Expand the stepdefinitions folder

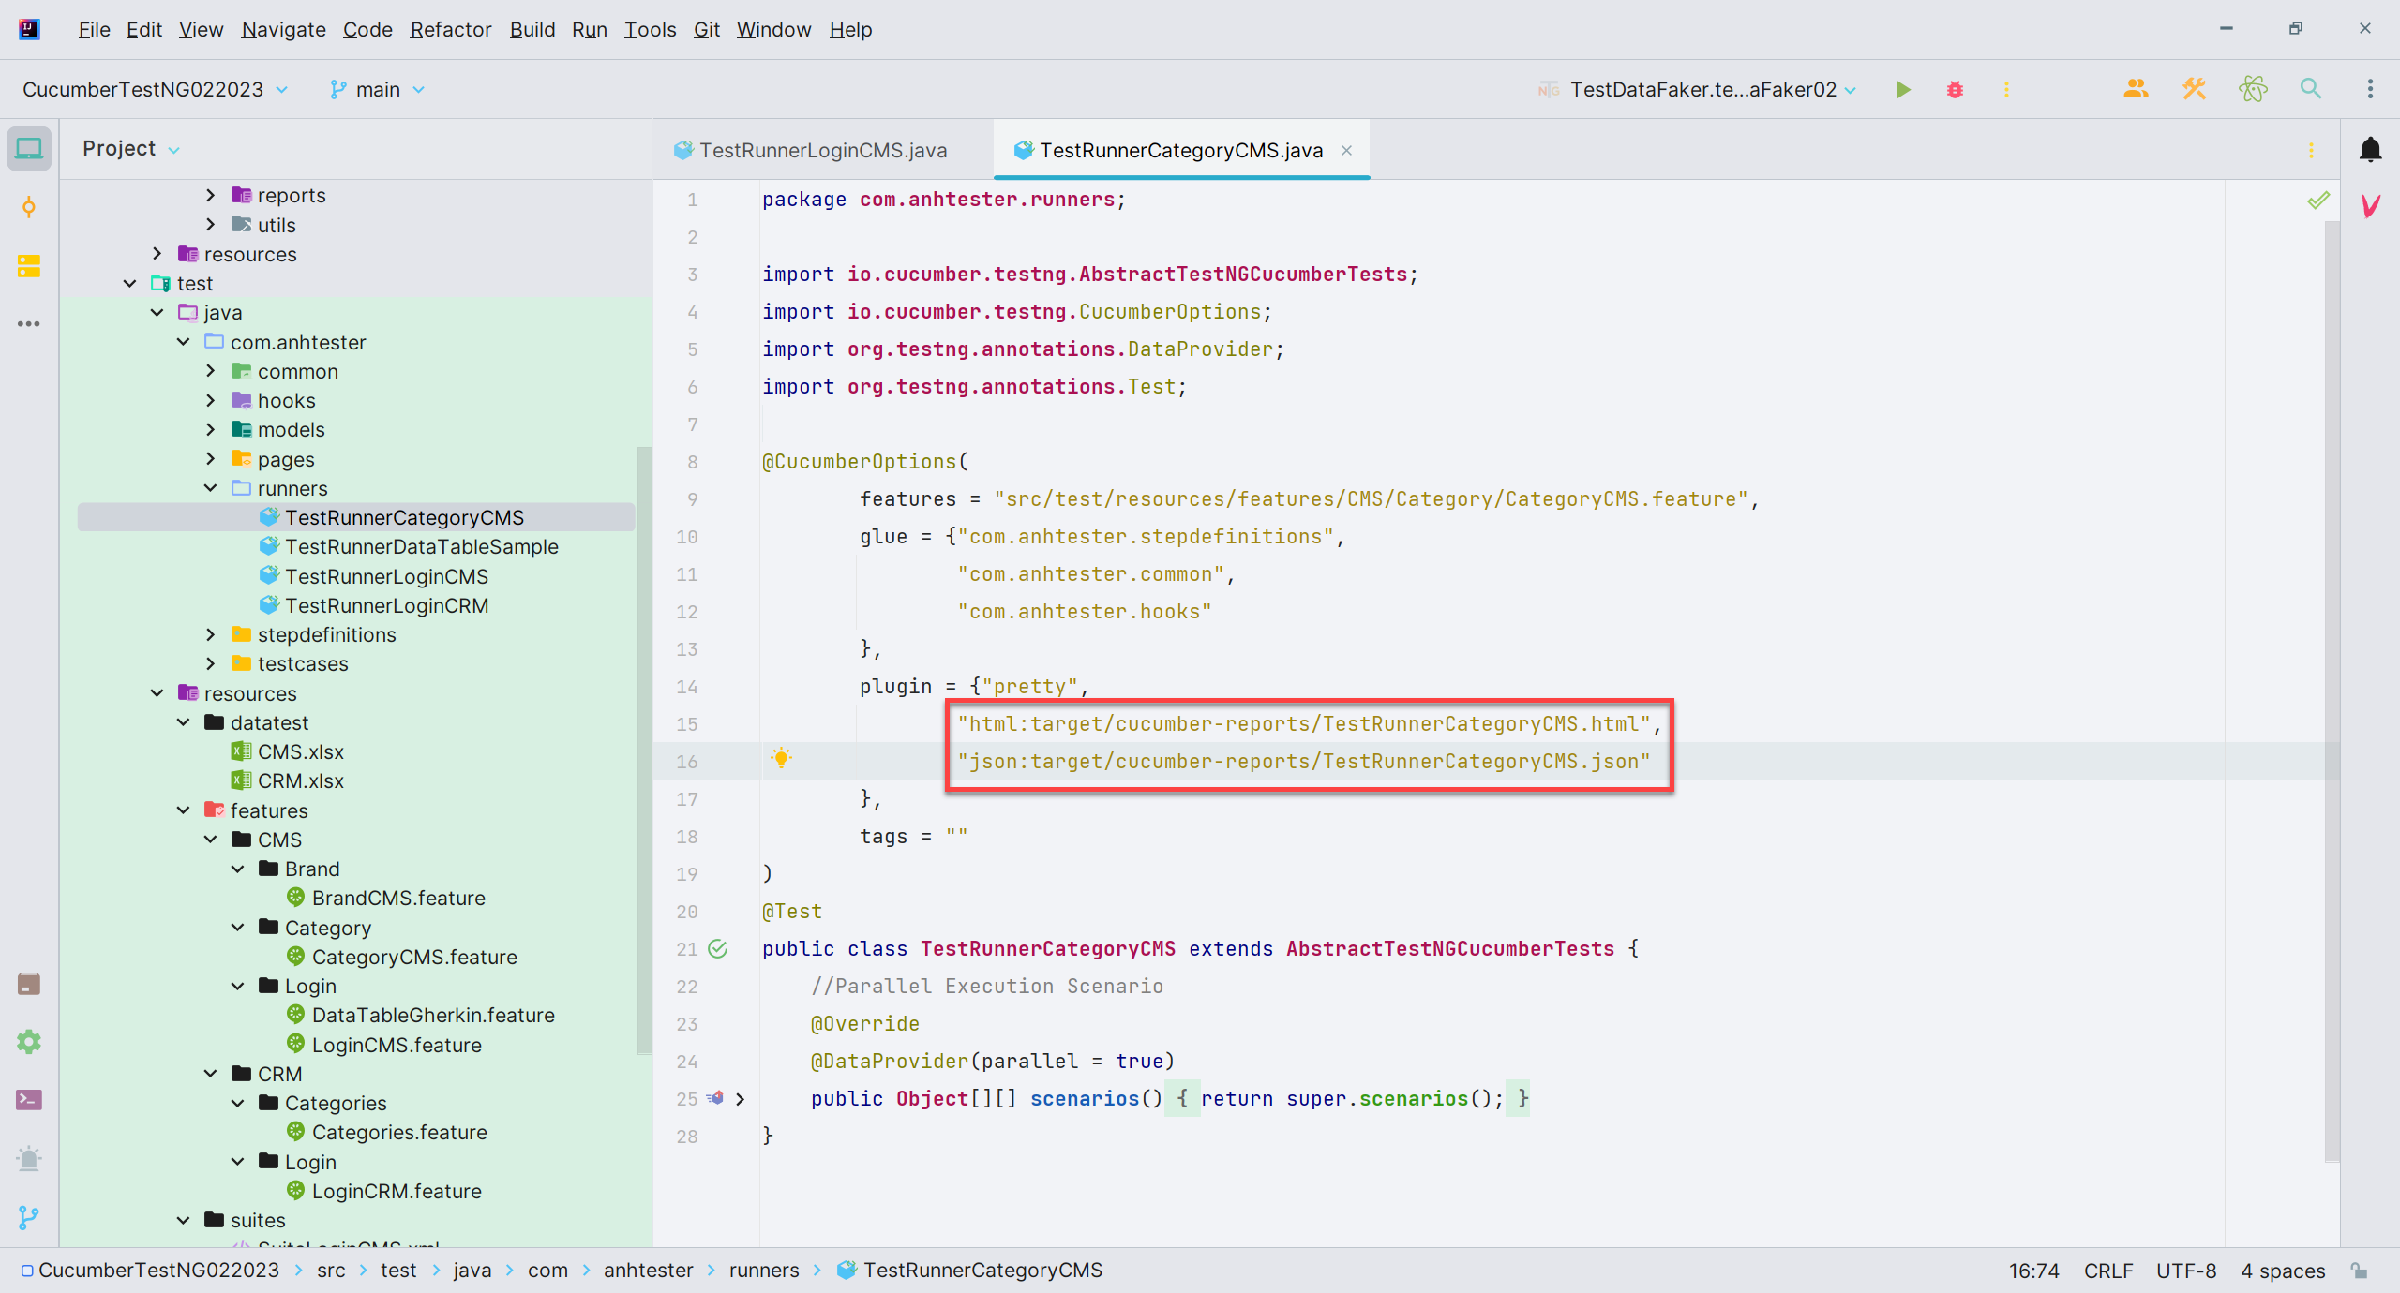pyautogui.click(x=210, y=634)
